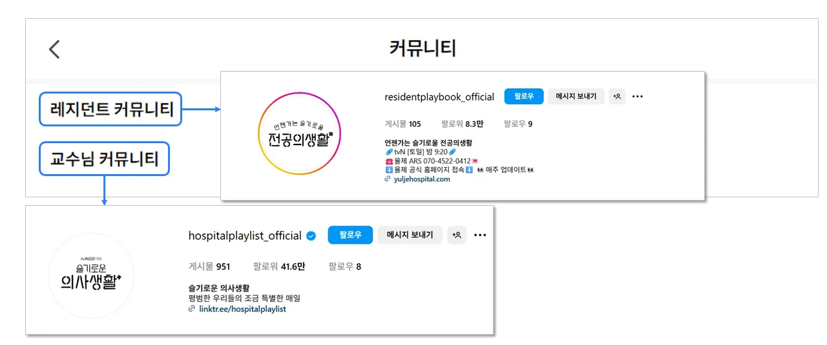
Task: Select username residentplaybook_official
Action: [439, 97]
